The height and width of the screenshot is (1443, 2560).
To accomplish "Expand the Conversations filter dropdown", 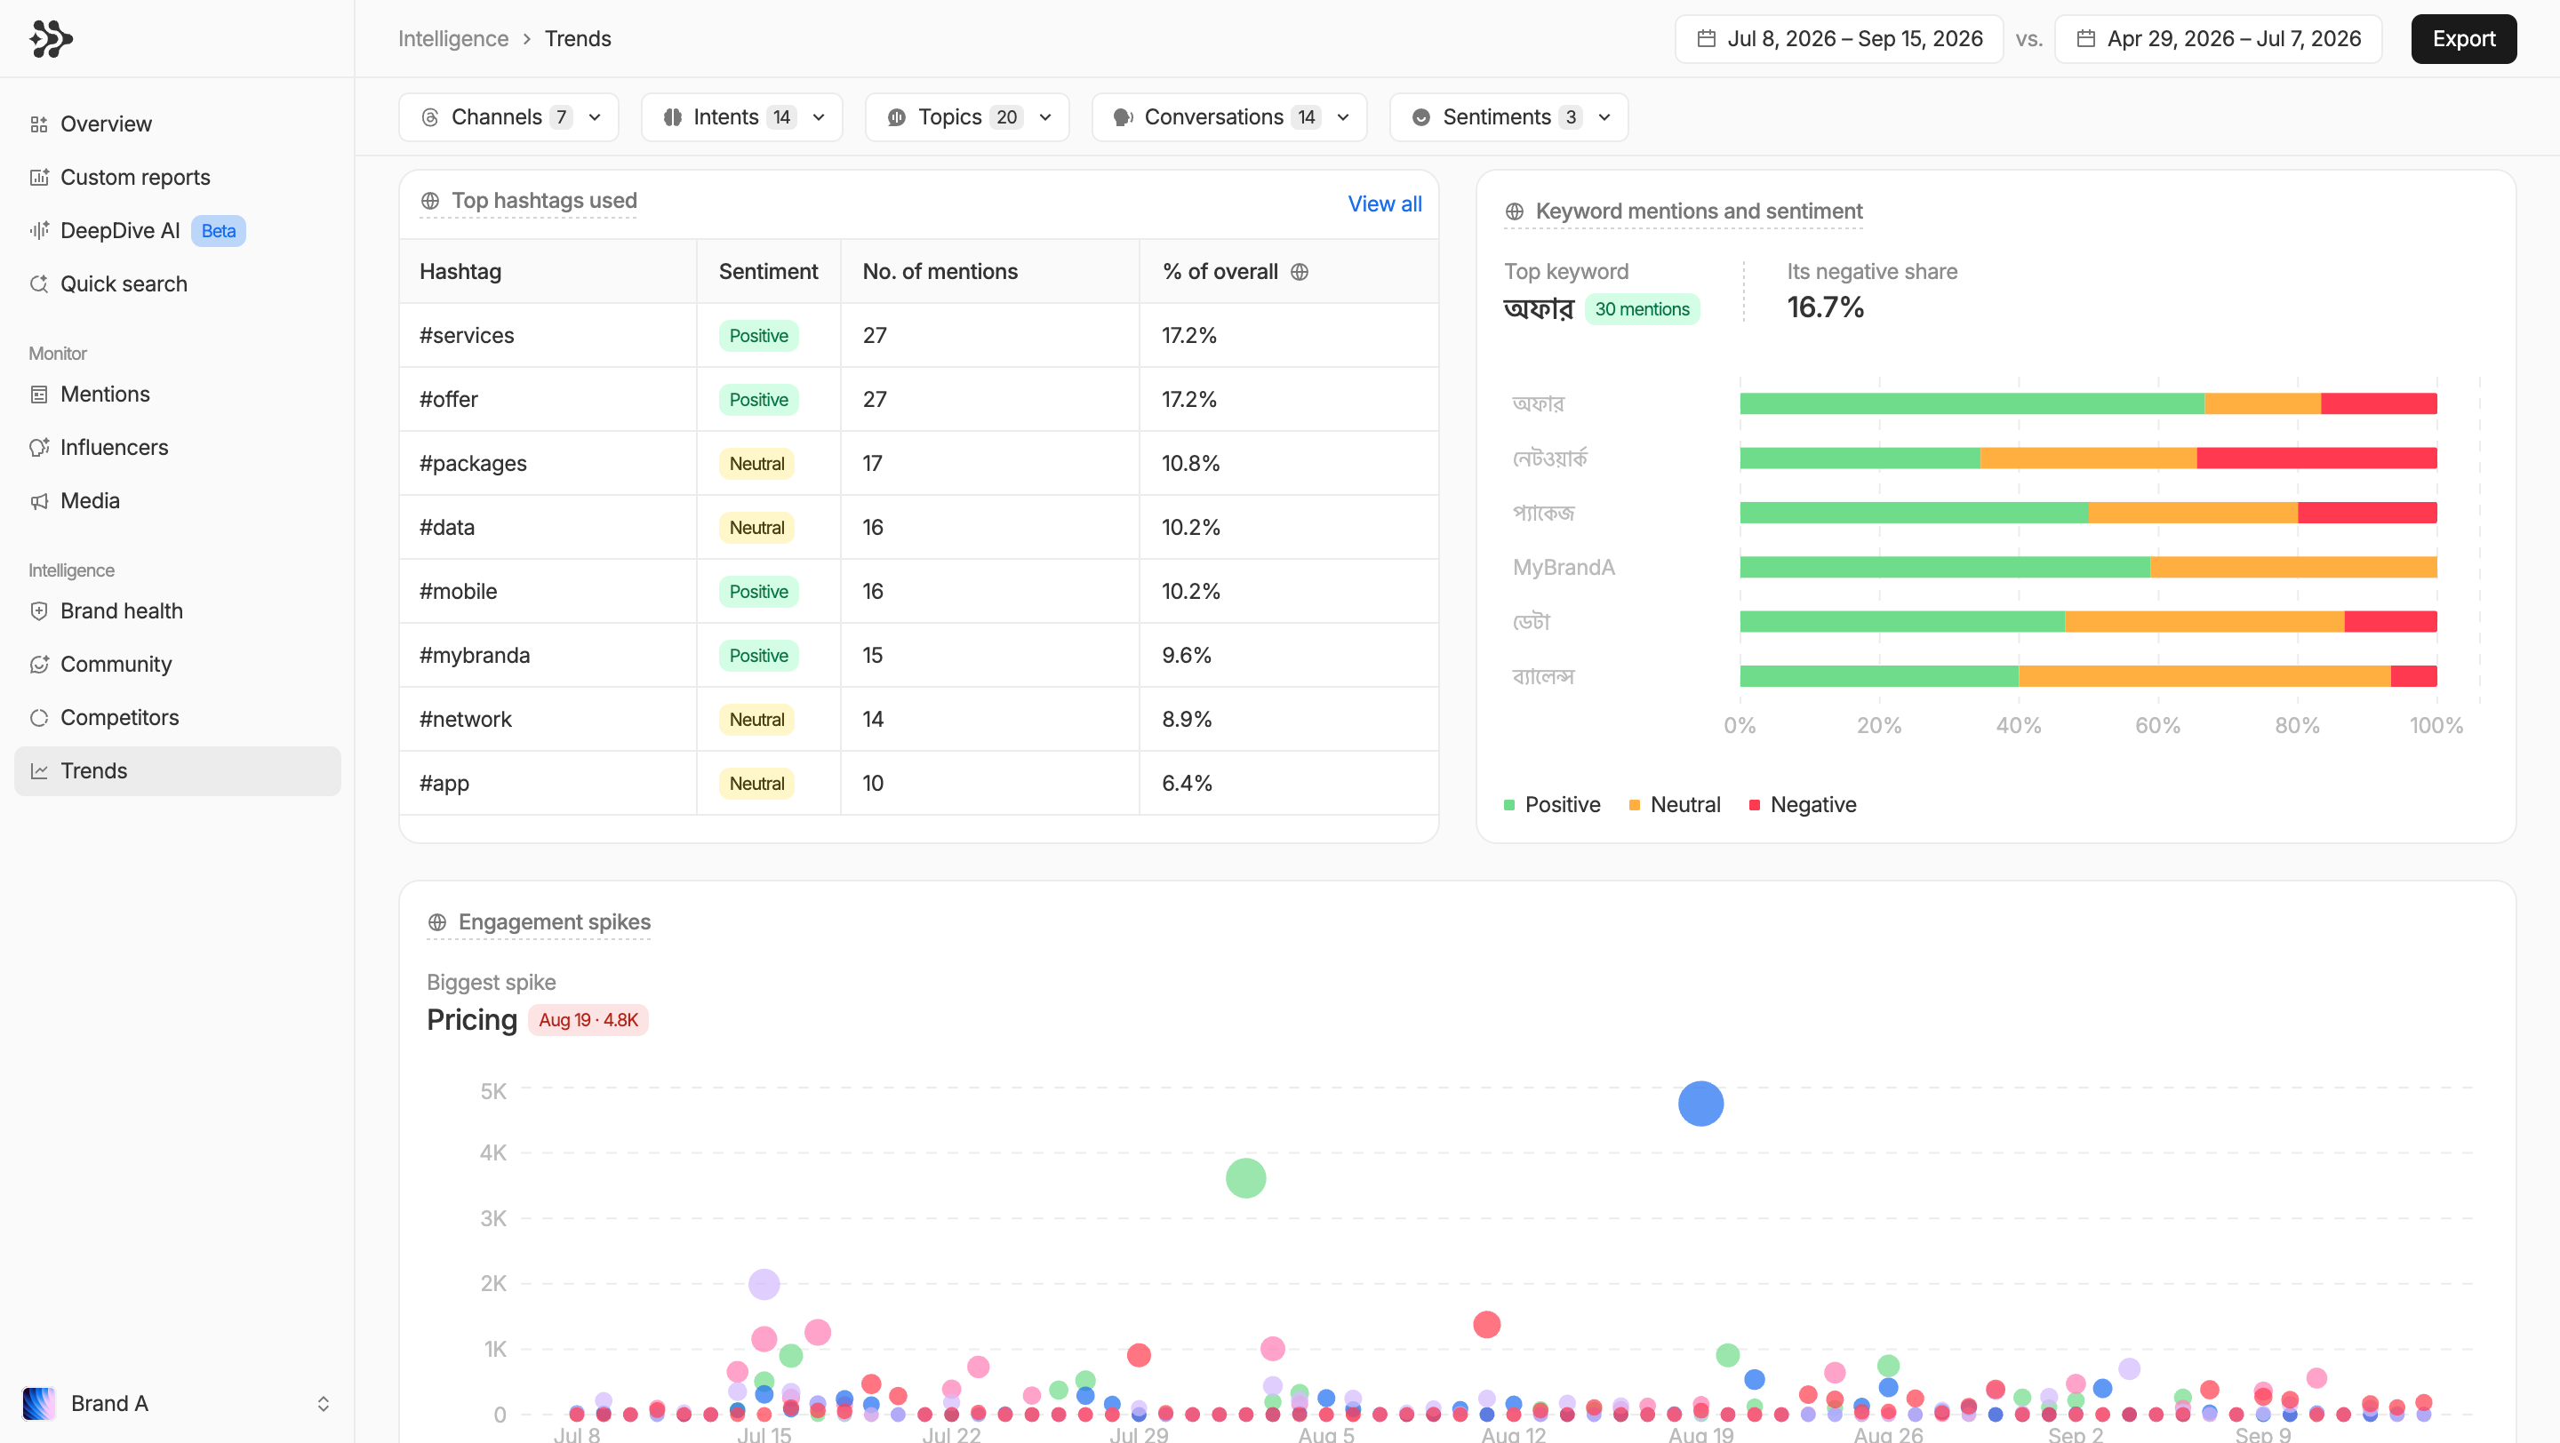I will click(1229, 117).
